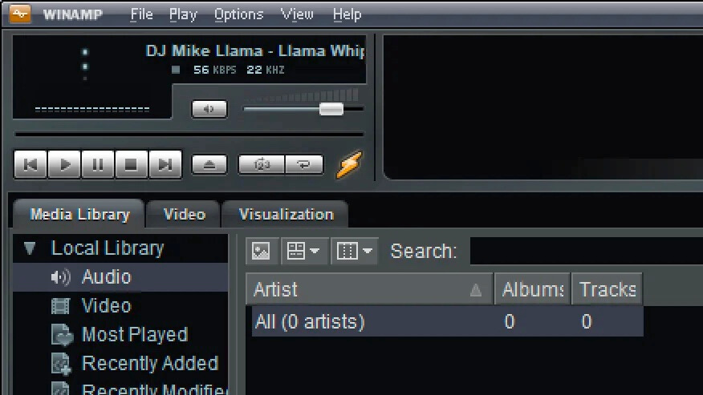The image size is (703, 395).
Task: Click the Winamp logo icon in title bar
Action: coord(20,14)
